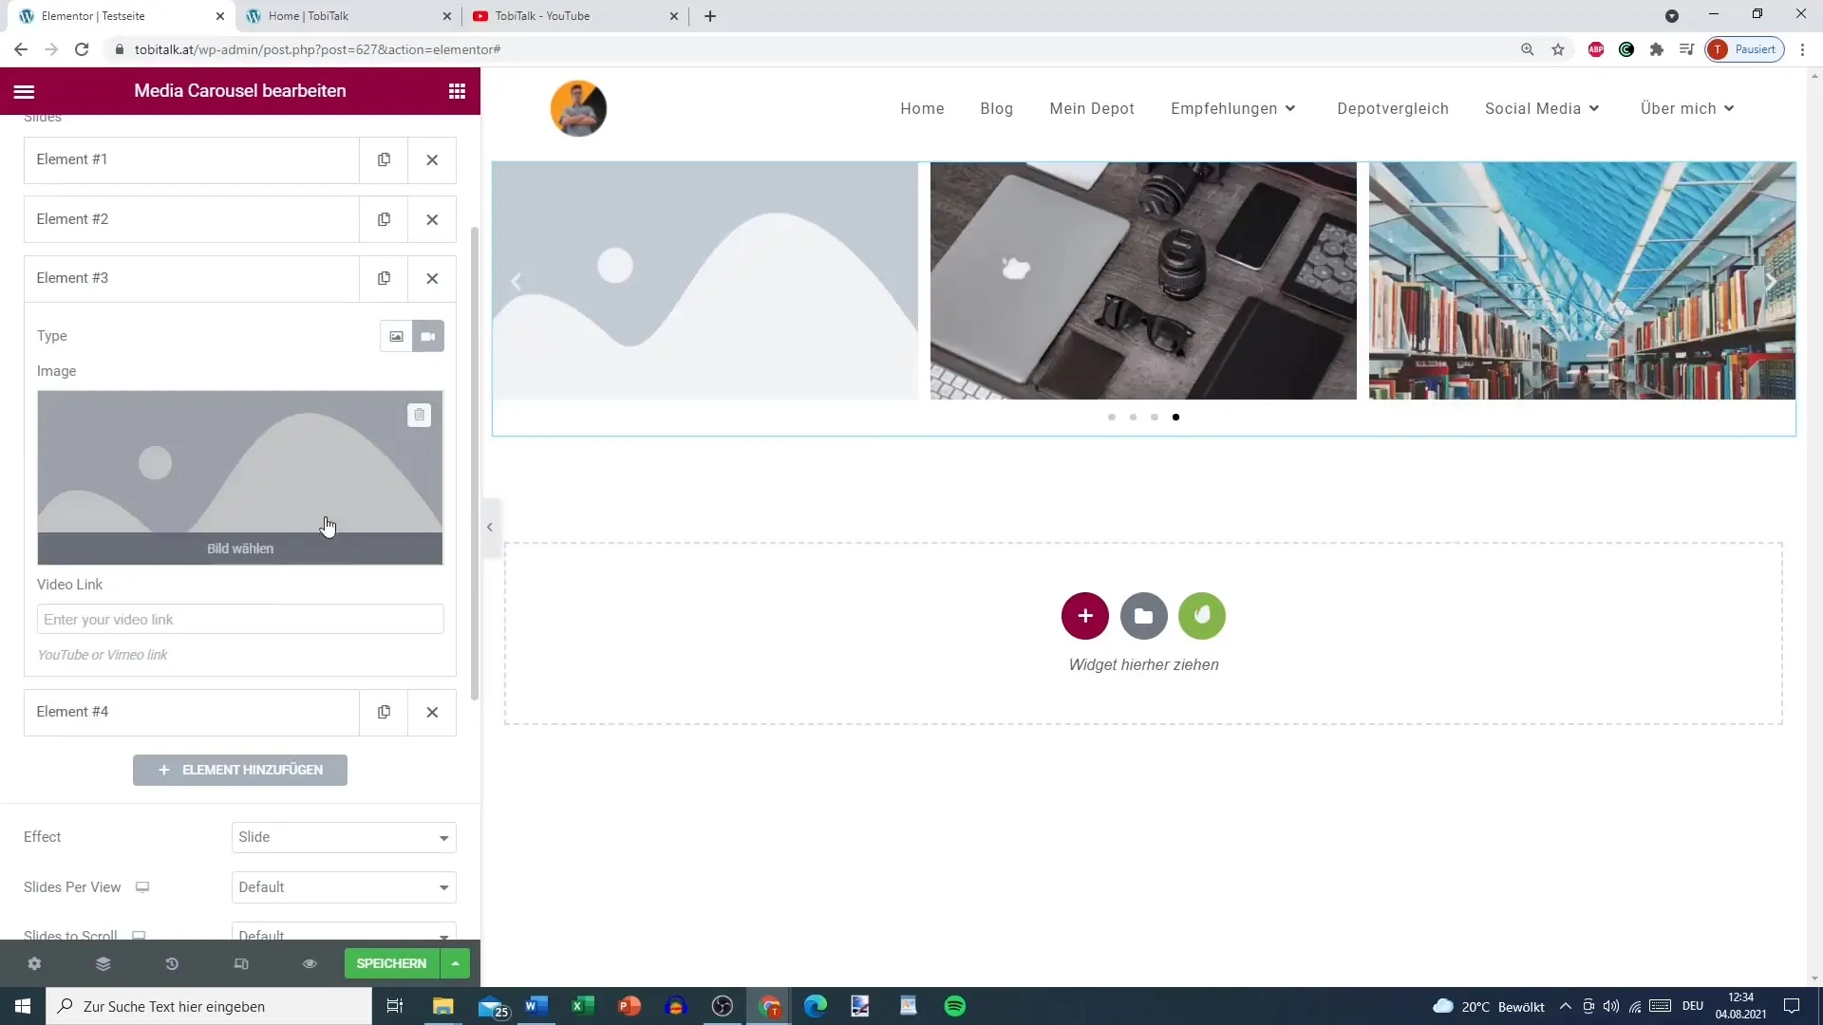The image size is (1823, 1025).
Task: Open Depotvergleich menu item
Action: click(x=1393, y=108)
